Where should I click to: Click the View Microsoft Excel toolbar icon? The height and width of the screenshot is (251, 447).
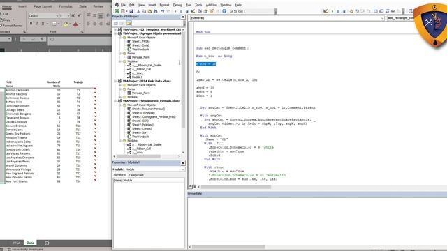pos(117,11)
